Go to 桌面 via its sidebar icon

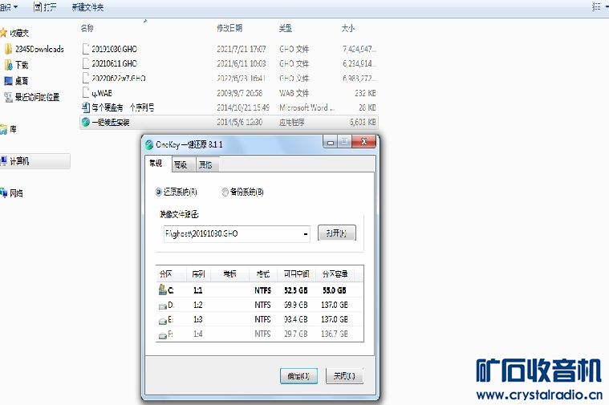(x=8, y=81)
